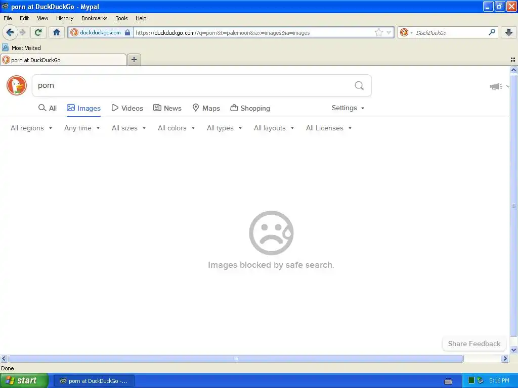Switch to the All results tab
518x388 pixels.
tap(48, 108)
